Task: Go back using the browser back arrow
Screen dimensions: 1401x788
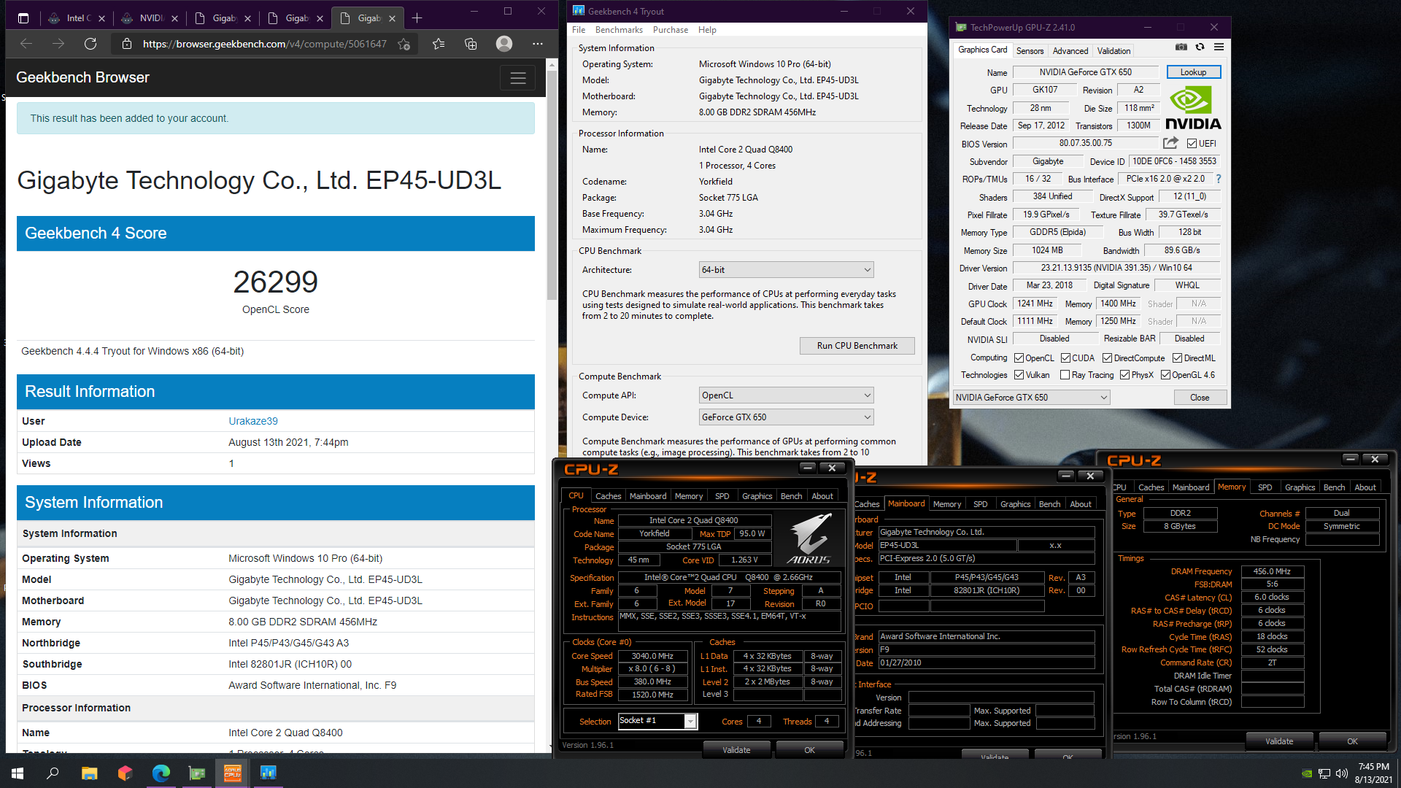Action: 26,44
